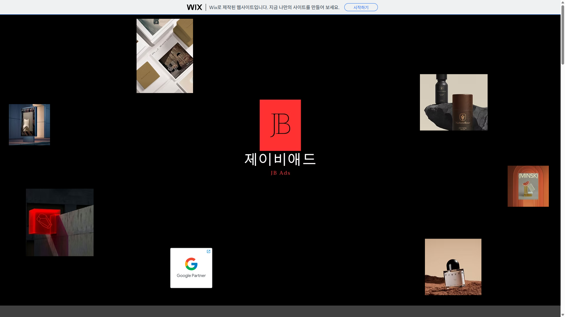Click the 제이비애드 Korean heading text

tap(280, 159)
